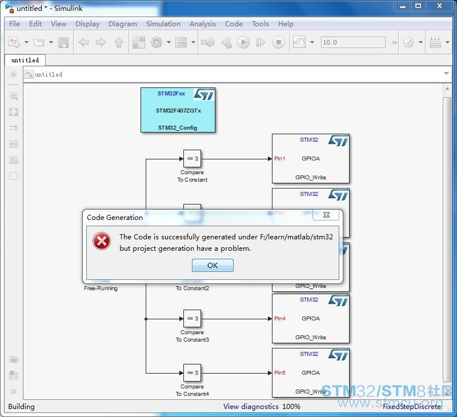Expand the Model Advisor dropdown arrow
The width and height of the screenshot is (457, 417).
420,42
